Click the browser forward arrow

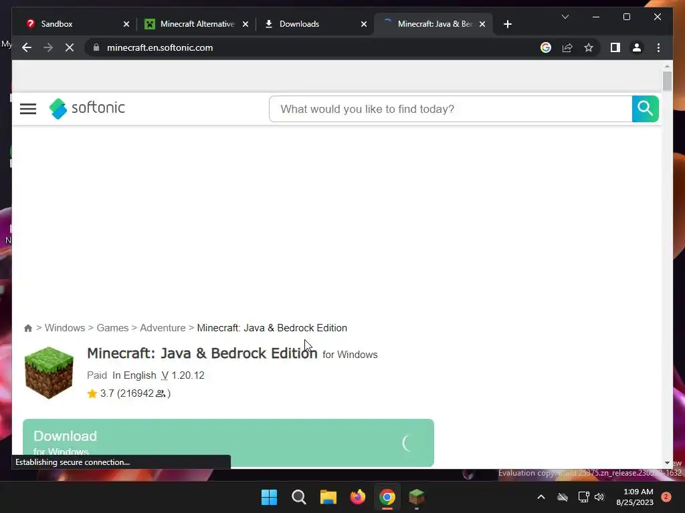48,47
